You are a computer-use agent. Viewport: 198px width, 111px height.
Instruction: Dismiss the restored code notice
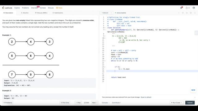195,97
